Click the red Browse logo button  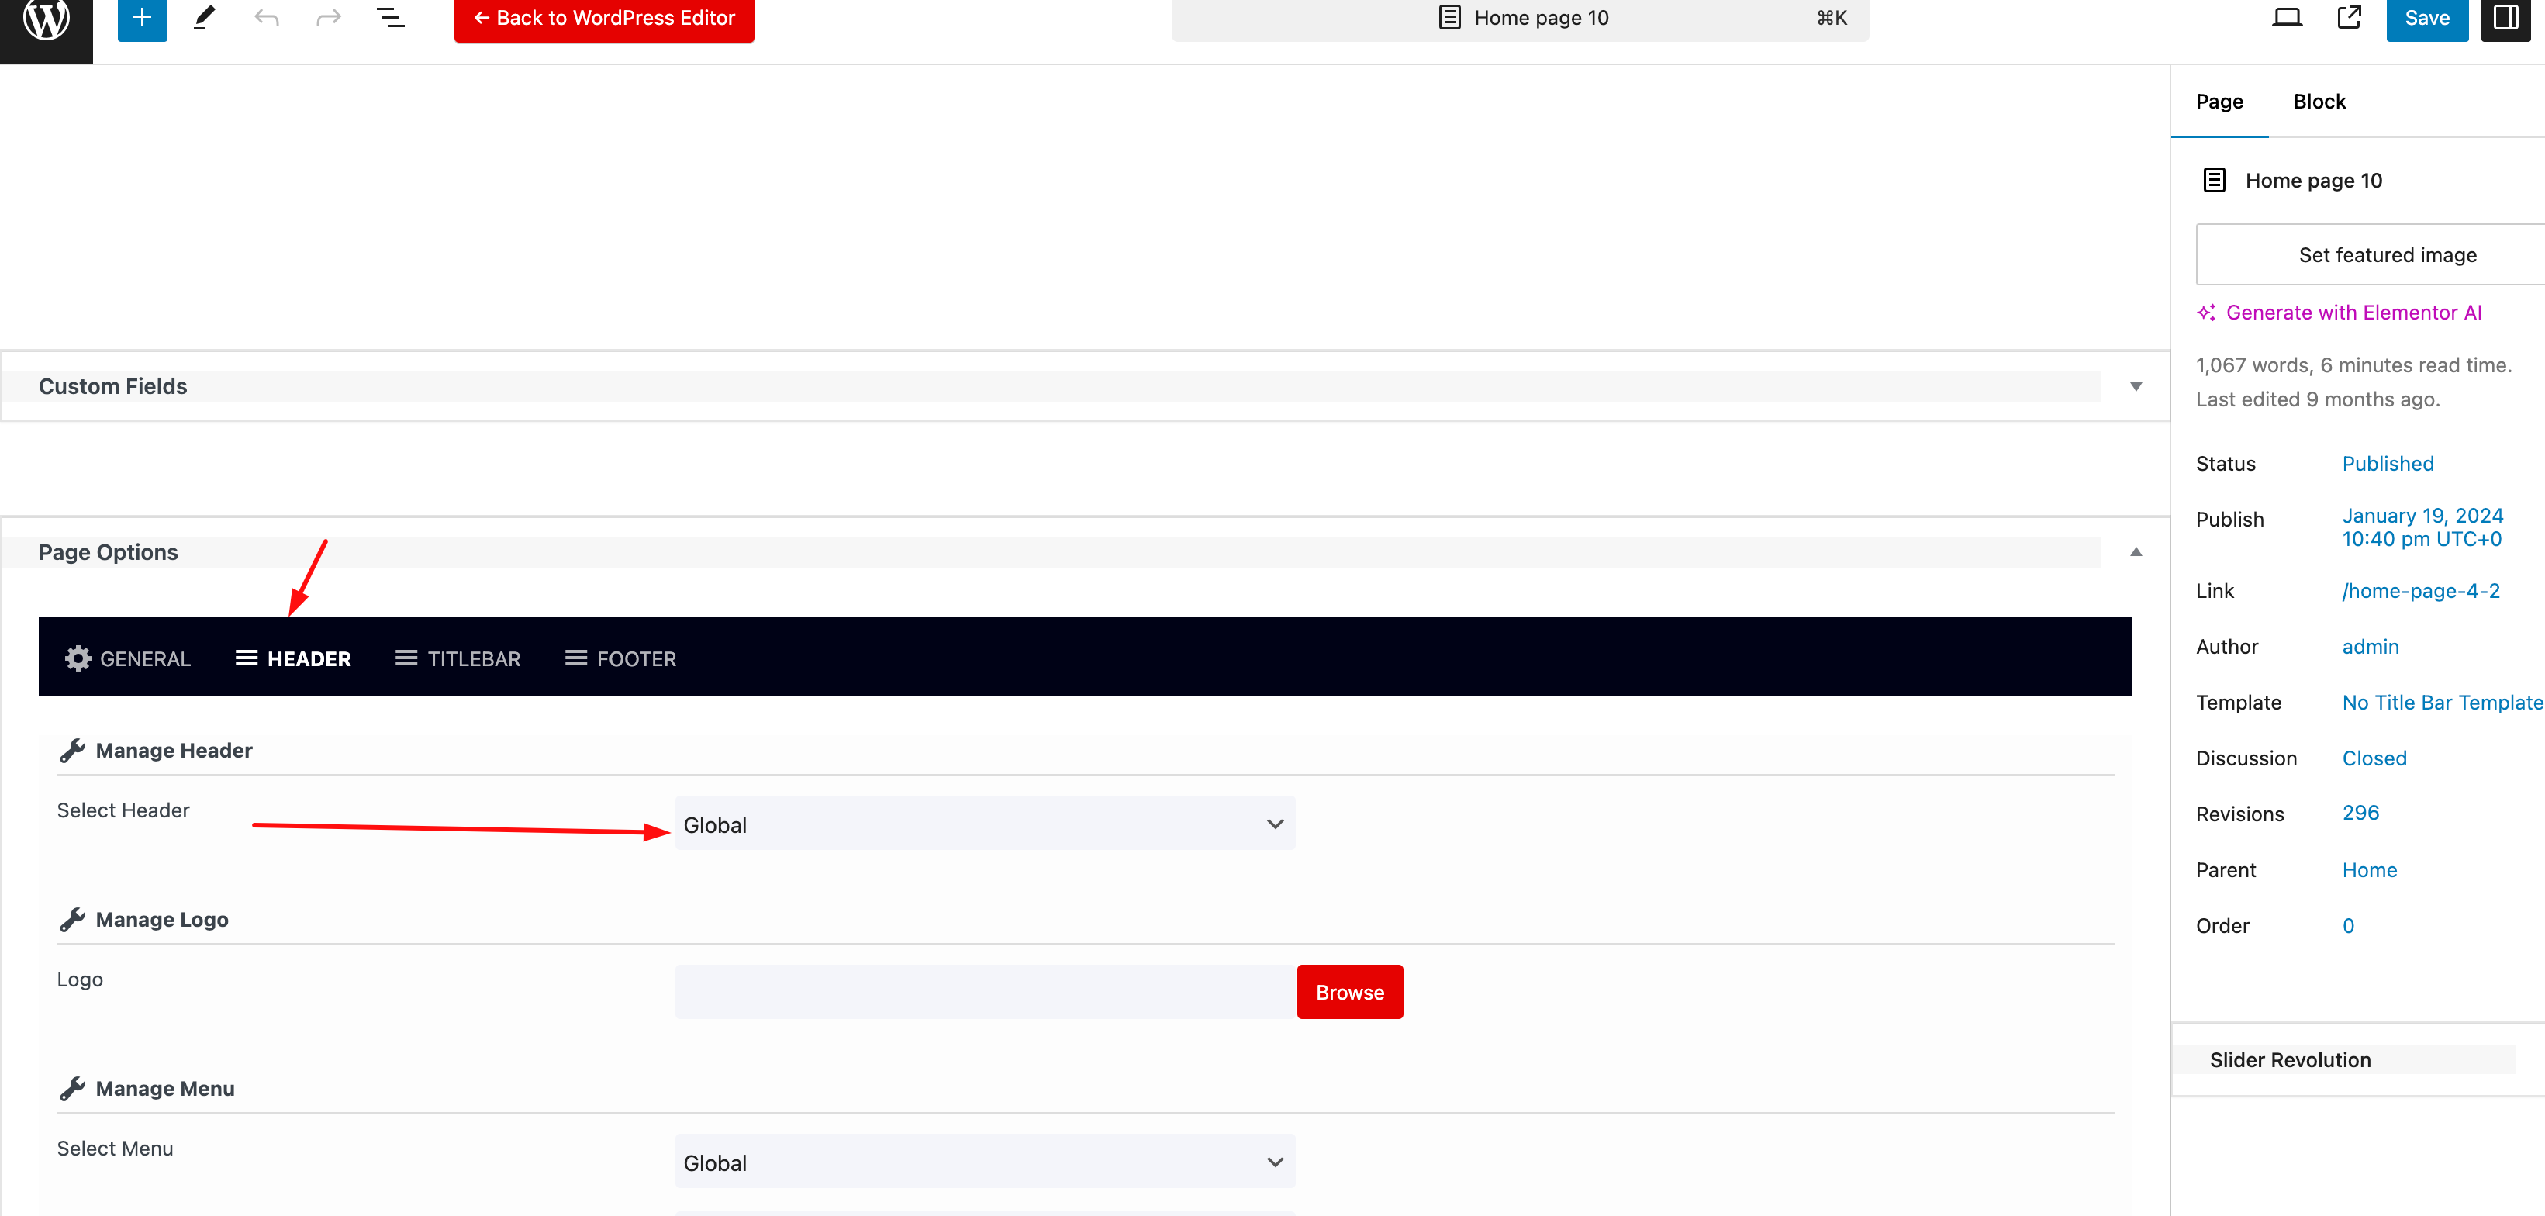(x=1349, y=992)
